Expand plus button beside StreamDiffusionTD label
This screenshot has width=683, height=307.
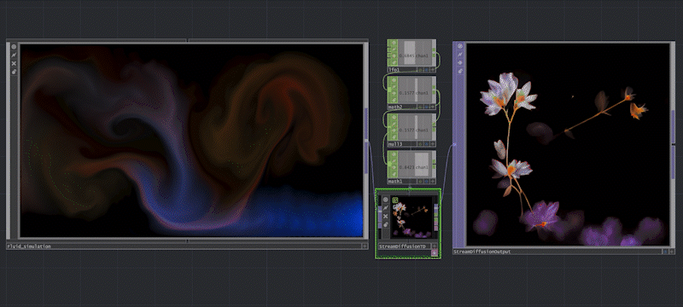click(x=434, y=246)
